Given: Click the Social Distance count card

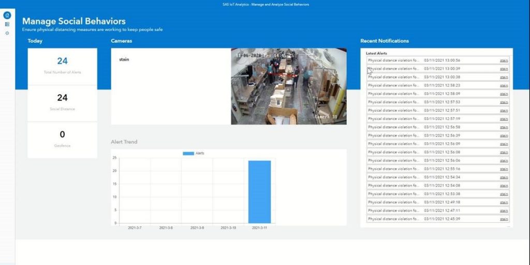Looking at the screenshot, I should pos(62,102).
